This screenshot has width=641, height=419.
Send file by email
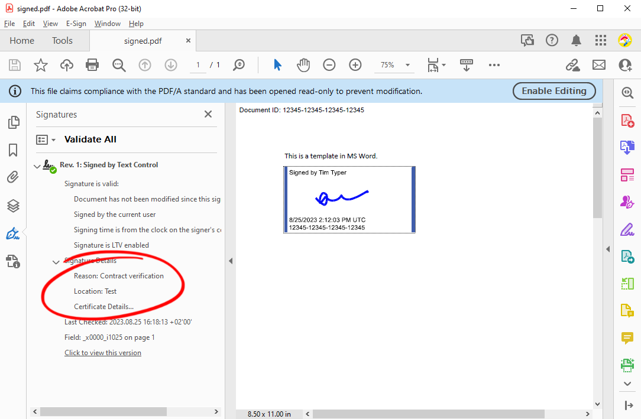599,65
